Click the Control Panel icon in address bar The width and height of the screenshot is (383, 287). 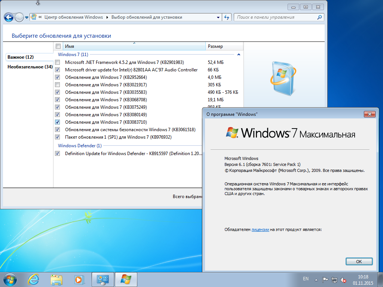click(34, 17)
